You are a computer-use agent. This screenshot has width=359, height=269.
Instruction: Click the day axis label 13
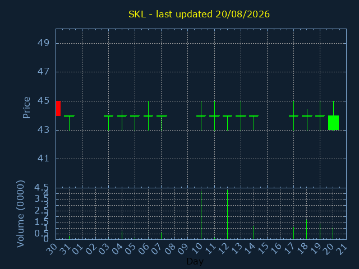(x=237, y=249)
